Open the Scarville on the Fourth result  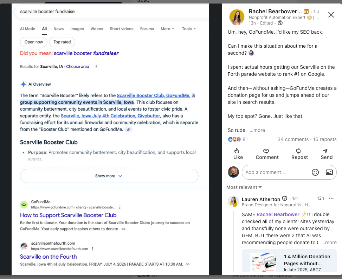click(48, 257)
